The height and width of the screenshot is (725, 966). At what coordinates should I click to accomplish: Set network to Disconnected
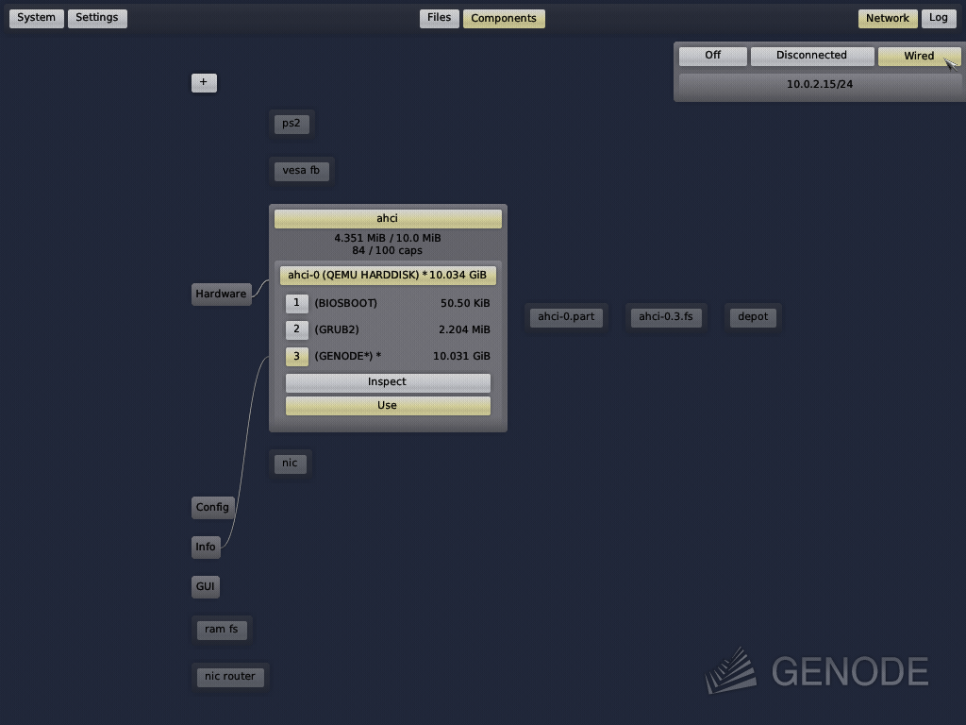(811, 56)
